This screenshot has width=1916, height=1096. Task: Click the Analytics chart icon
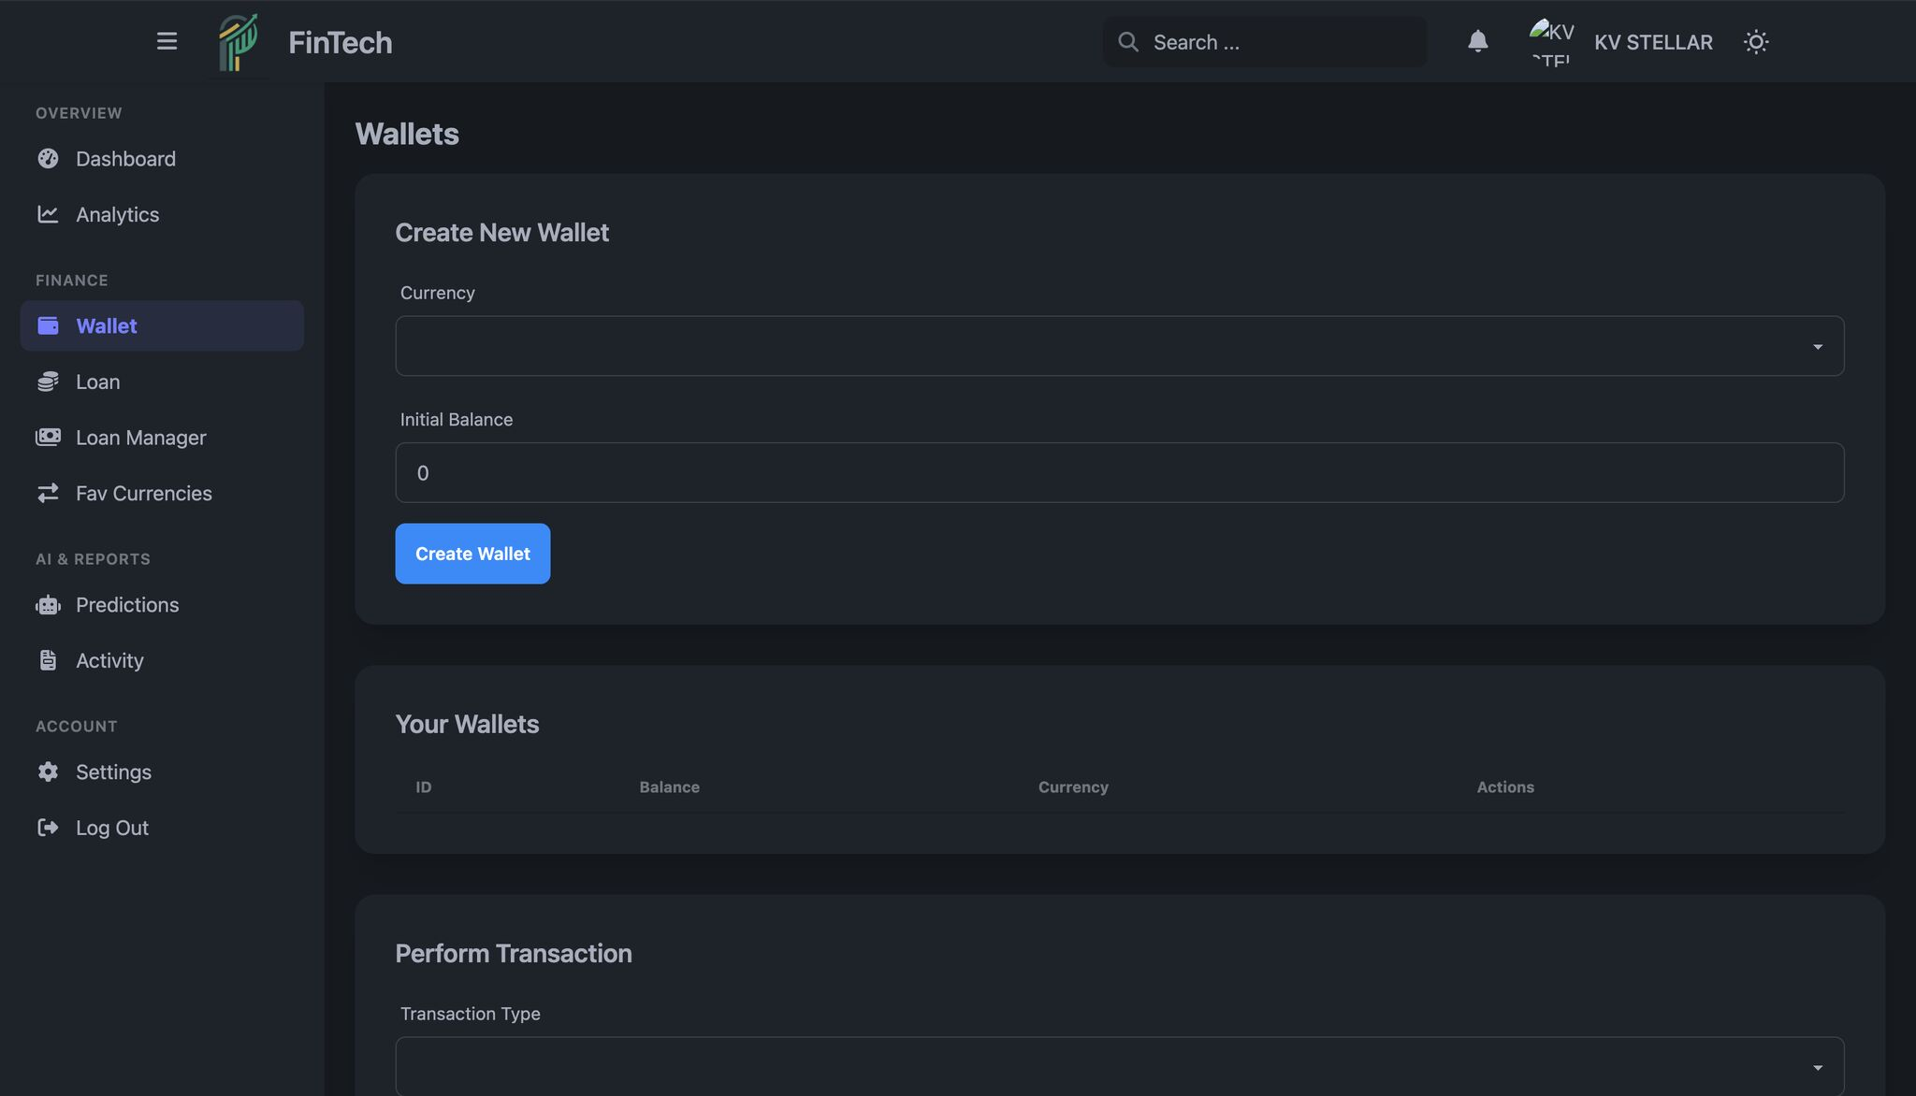[x=48, y=215]
